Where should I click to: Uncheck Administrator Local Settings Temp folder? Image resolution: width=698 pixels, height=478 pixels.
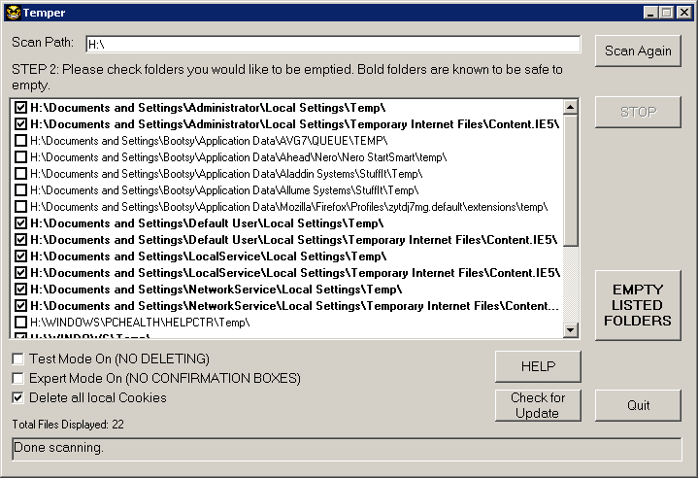pos(21,108)
